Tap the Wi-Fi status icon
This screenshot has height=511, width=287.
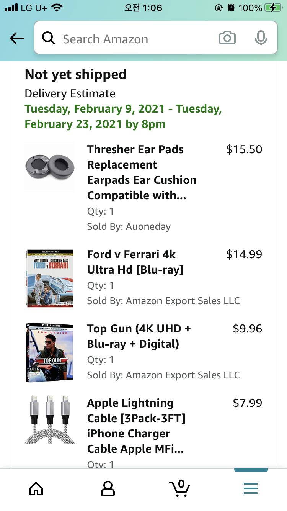pyautogui.click(x=57, y=8)
